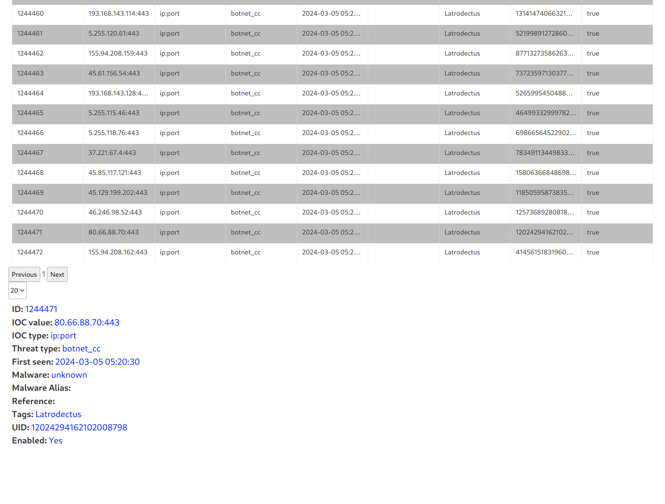Expand the items per page dropdown showing 20
The image size is (665, 504).
click(x=18, y=290)
